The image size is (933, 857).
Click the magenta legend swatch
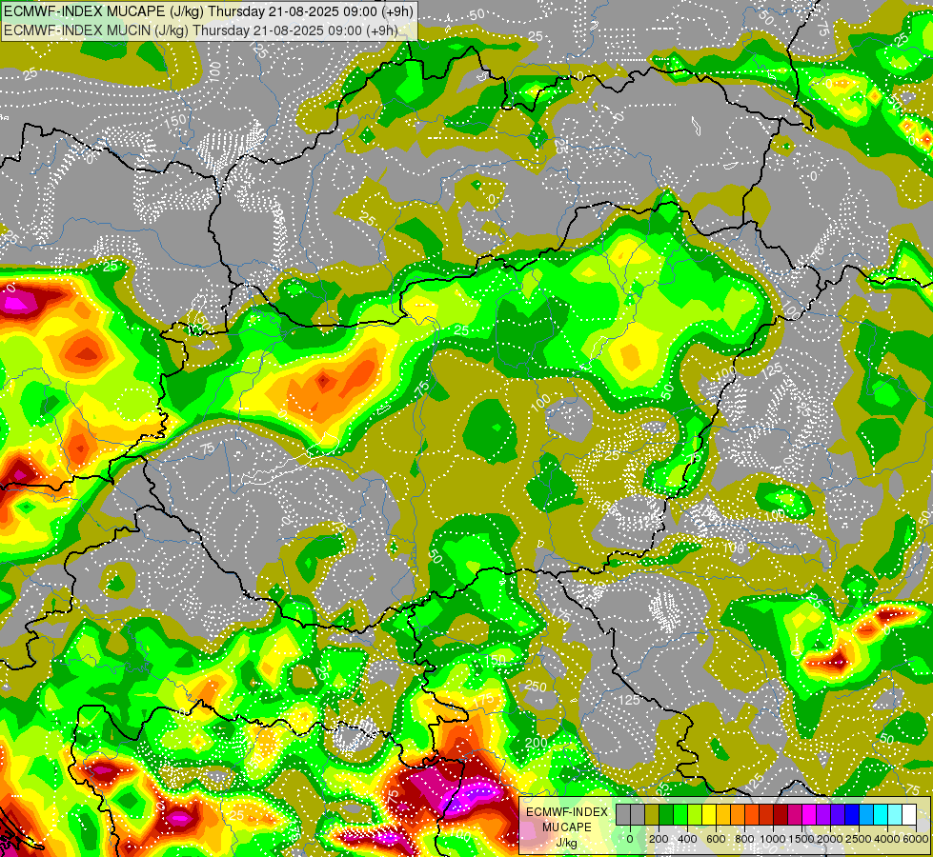click(x=810, y=814)
